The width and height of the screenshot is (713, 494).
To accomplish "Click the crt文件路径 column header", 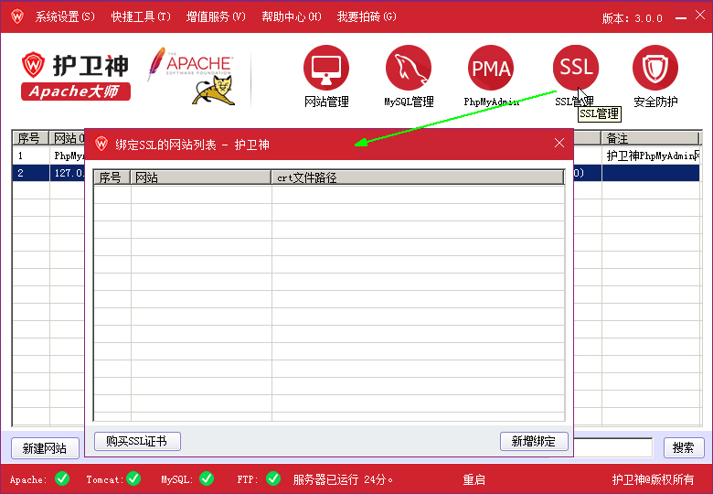I will pos(417,177).
